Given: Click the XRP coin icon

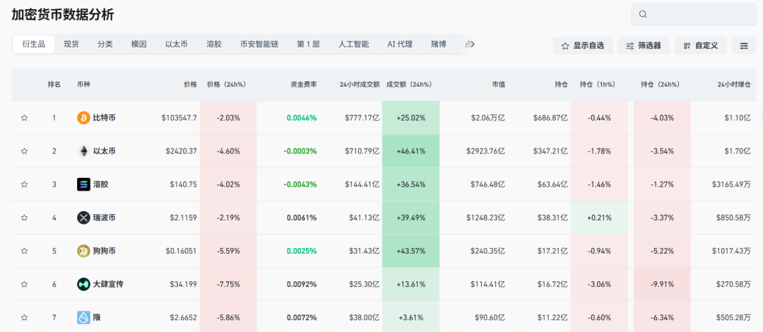Looking at the screenshot, I should point(83,218).
